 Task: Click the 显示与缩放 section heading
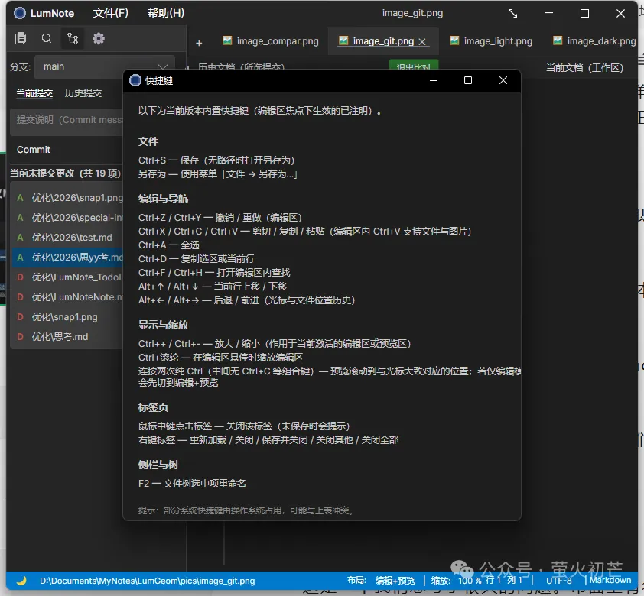(163, 325)
